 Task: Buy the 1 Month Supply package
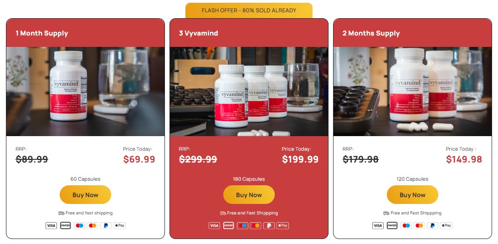tap(86, 195)
